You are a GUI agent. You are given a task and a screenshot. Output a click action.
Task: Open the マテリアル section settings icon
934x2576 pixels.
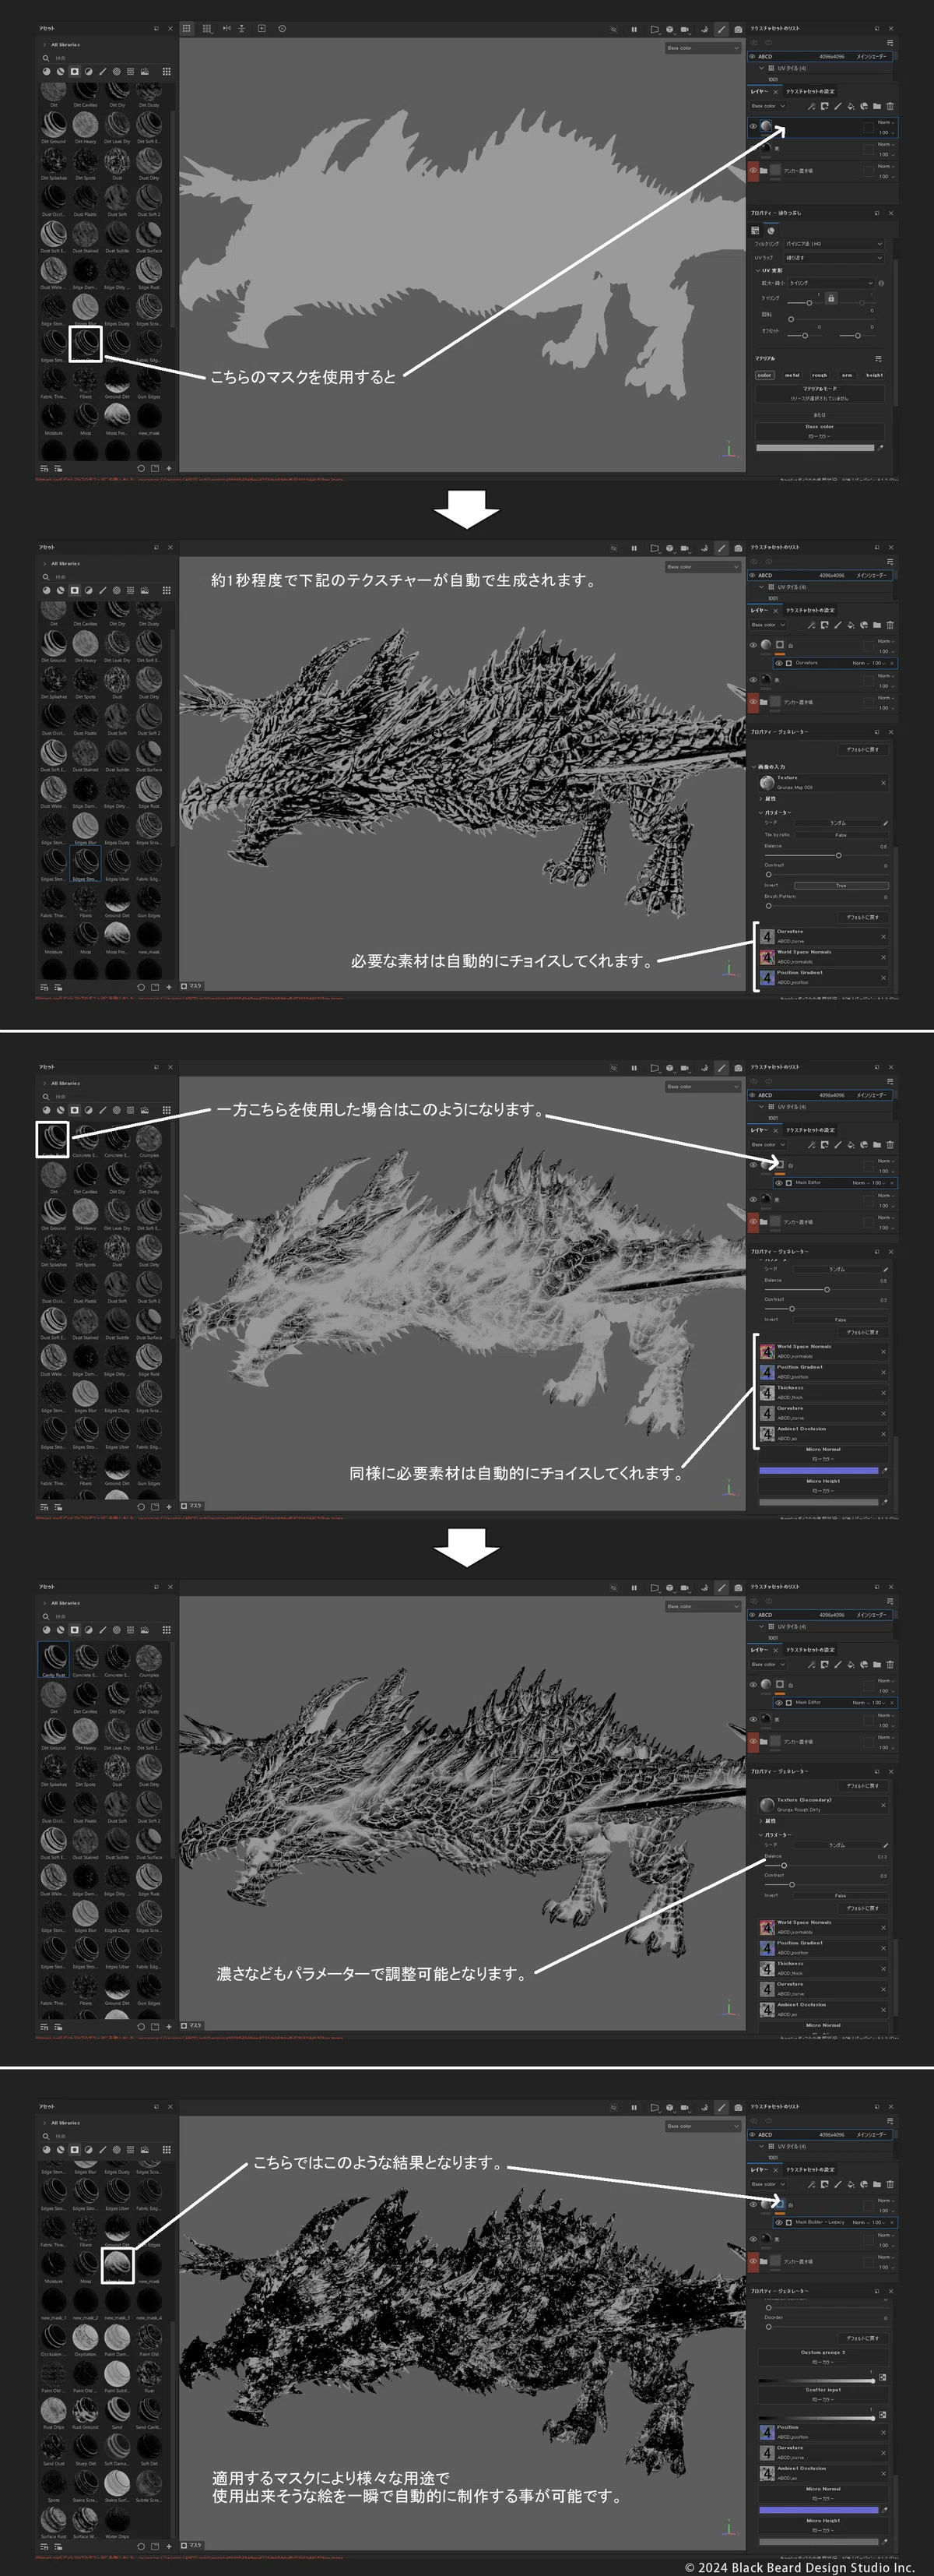coord(878,359)
